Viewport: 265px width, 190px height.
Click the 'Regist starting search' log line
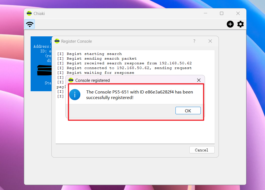[x=90, y=54]
